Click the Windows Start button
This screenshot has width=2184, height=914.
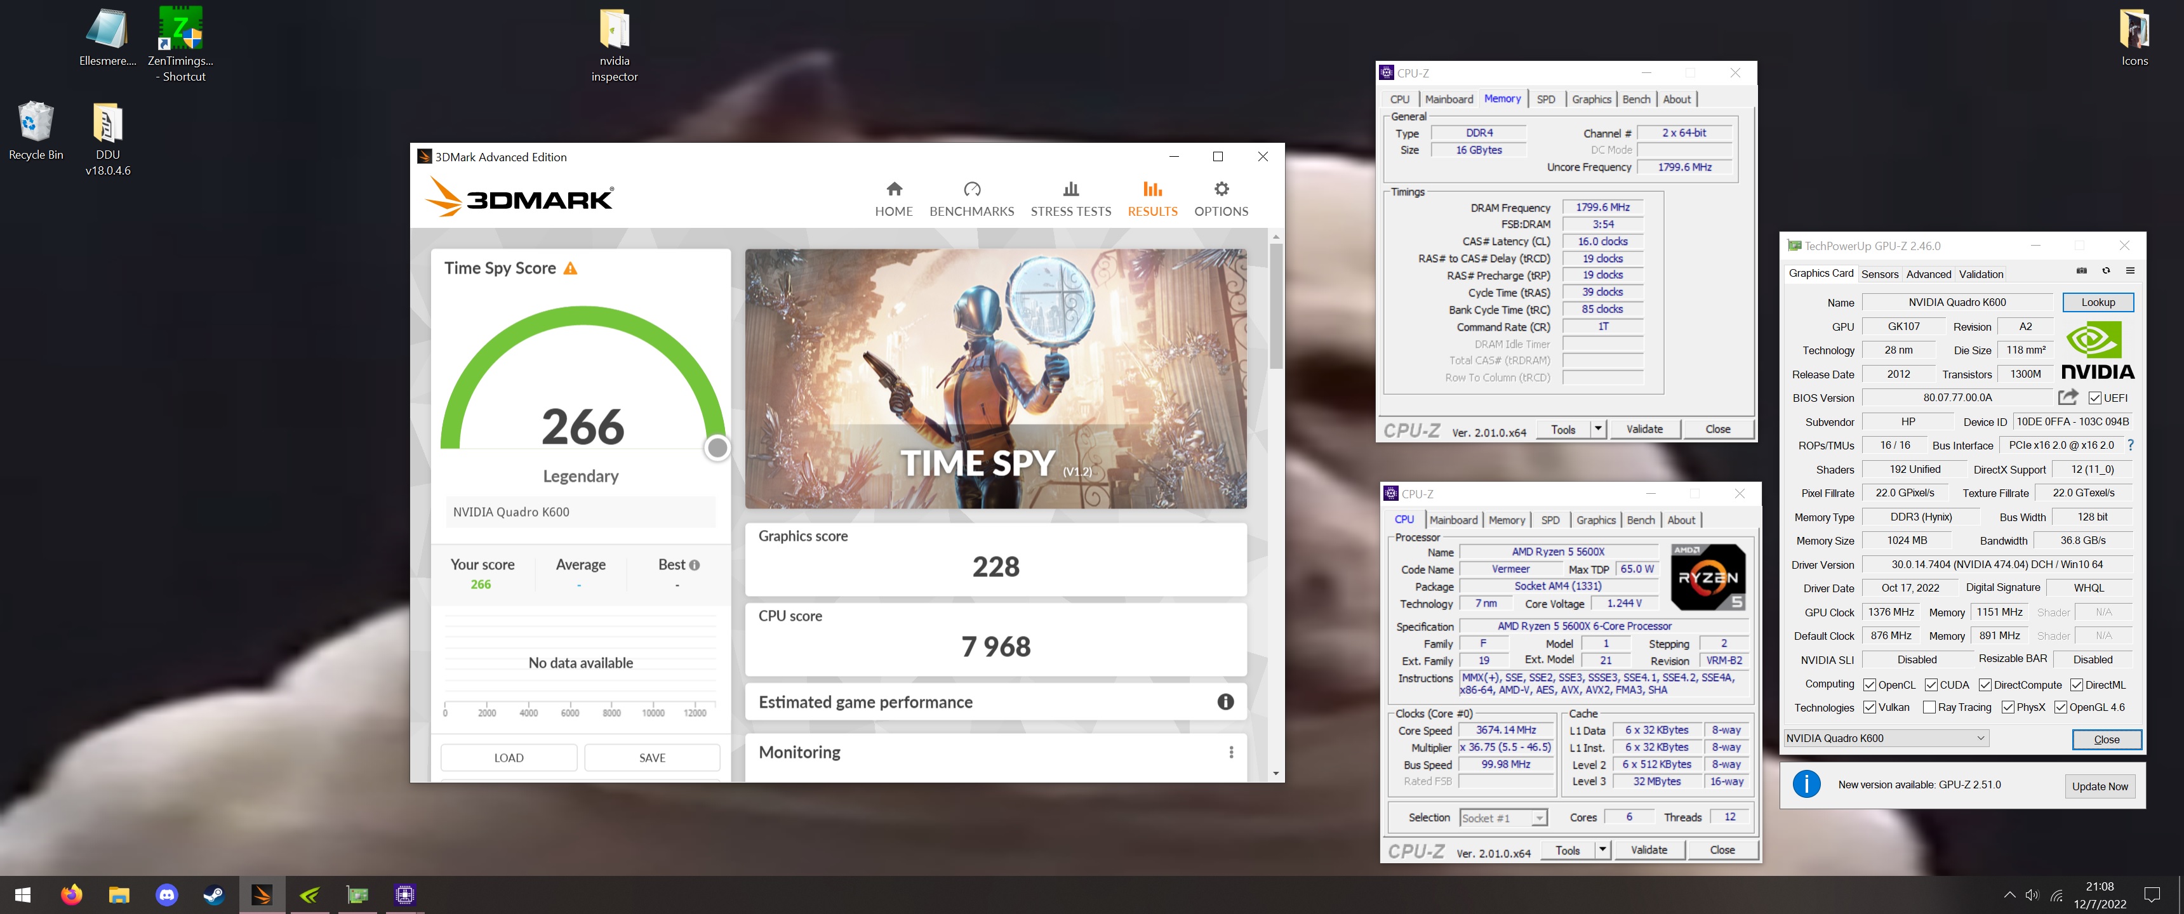tap(23, 894)
